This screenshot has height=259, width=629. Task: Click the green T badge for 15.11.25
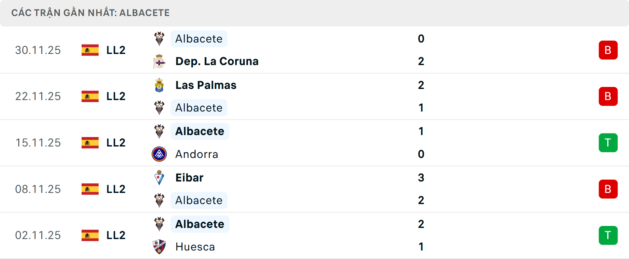(608, 143)
